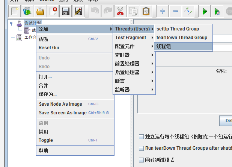
Task: Click the Undo arrow toolbar icon
Action: pyautogui.click(x=95, y=11)
